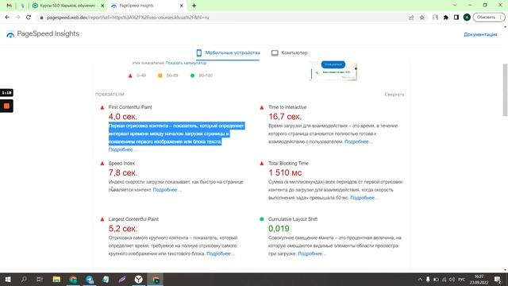The height and width of the screenshot is (286, 508).
Task: Open the volume control in system tray
Action: (452, 279)
